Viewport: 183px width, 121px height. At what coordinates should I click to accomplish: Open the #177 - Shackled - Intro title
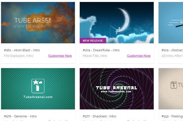point(99,116)
